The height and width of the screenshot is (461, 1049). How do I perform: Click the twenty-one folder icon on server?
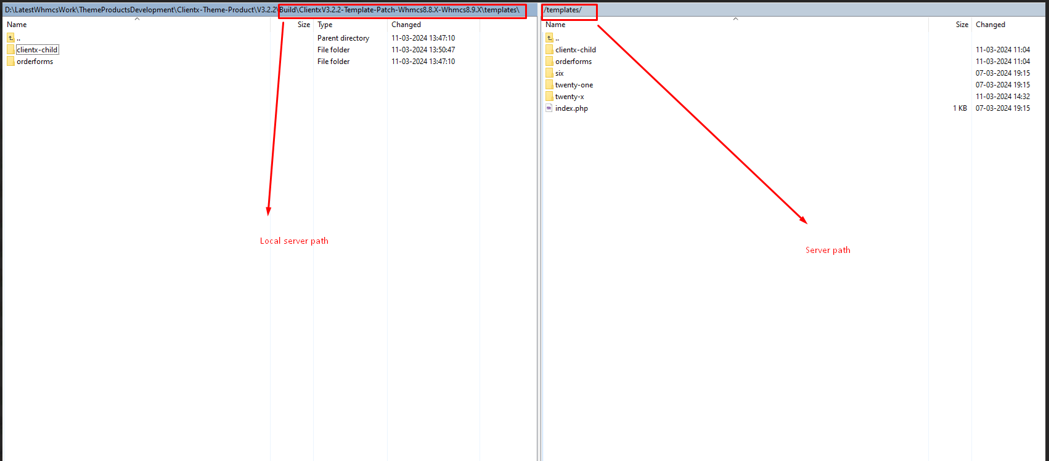click(x=549, y=85)
